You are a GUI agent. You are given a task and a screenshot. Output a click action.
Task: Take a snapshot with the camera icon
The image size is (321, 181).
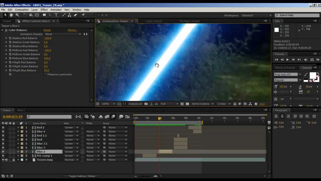click(146, 104)
